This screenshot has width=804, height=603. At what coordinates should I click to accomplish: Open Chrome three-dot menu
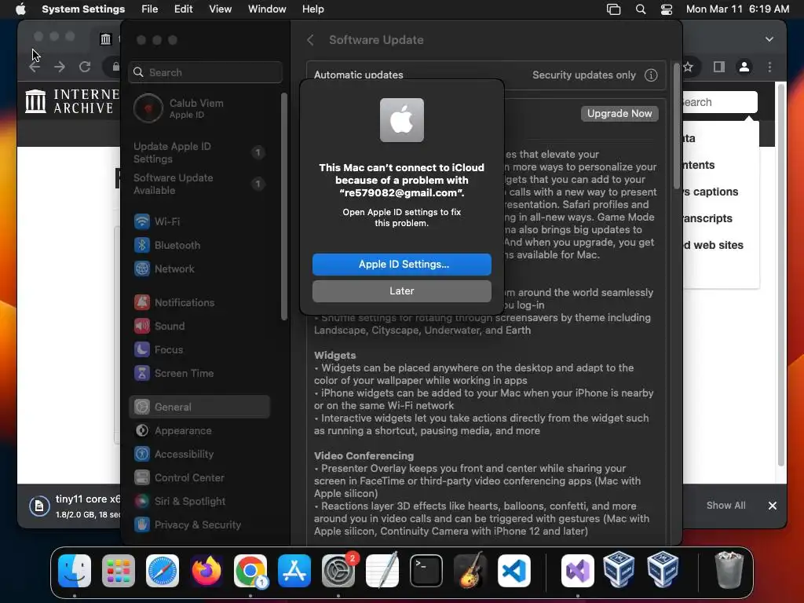pos(769,67)
